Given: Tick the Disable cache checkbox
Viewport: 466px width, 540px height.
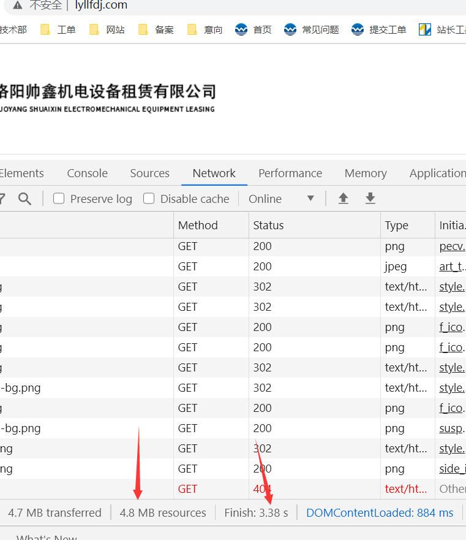Looking at the screenshot, I should coord(149,199).
